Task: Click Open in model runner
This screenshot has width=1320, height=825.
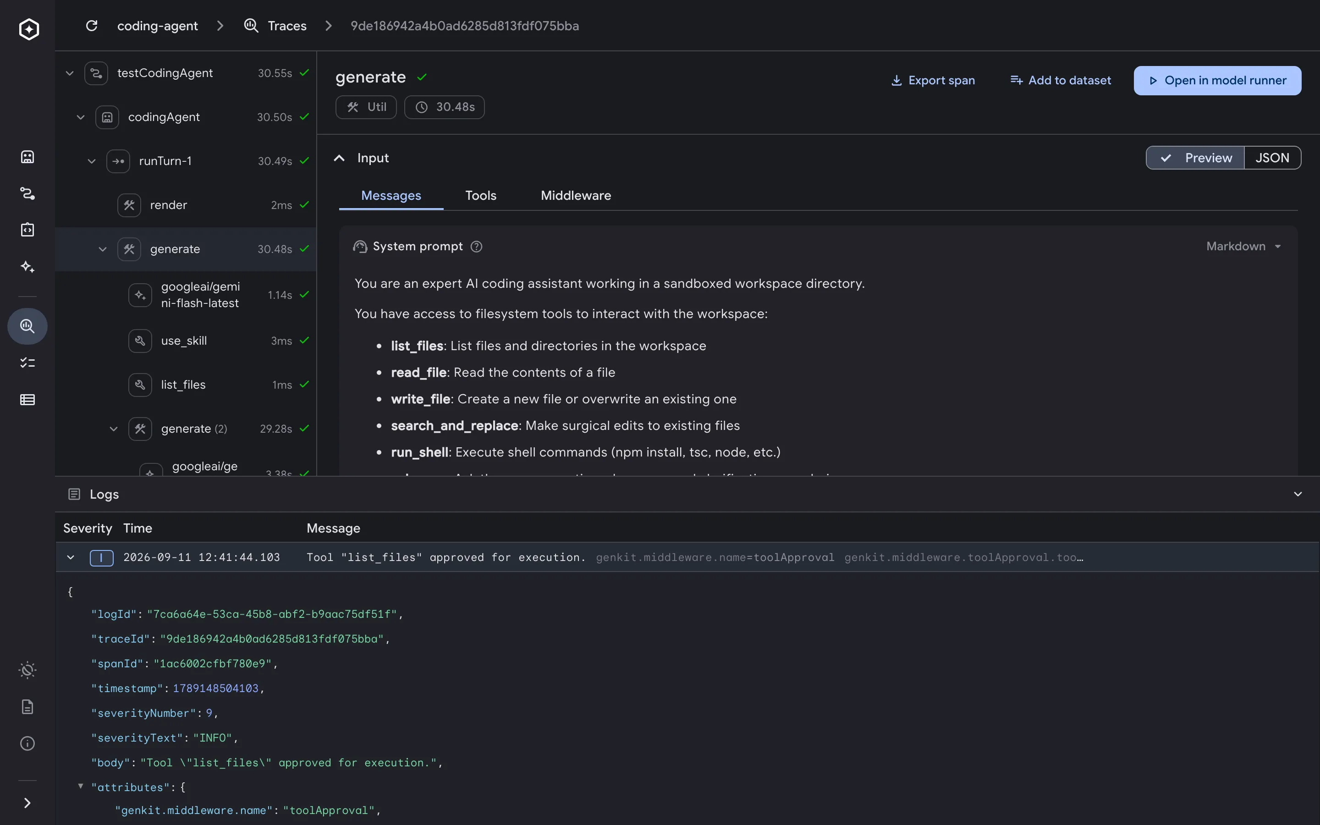Action: [x=1217, y=81]
